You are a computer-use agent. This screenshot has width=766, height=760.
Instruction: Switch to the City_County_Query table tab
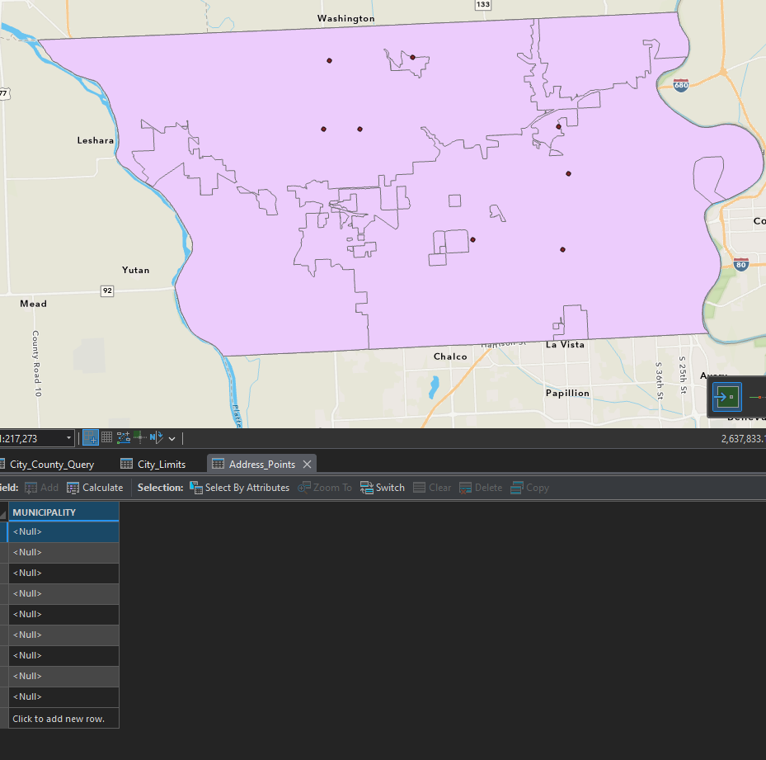(x=51, y=464)
